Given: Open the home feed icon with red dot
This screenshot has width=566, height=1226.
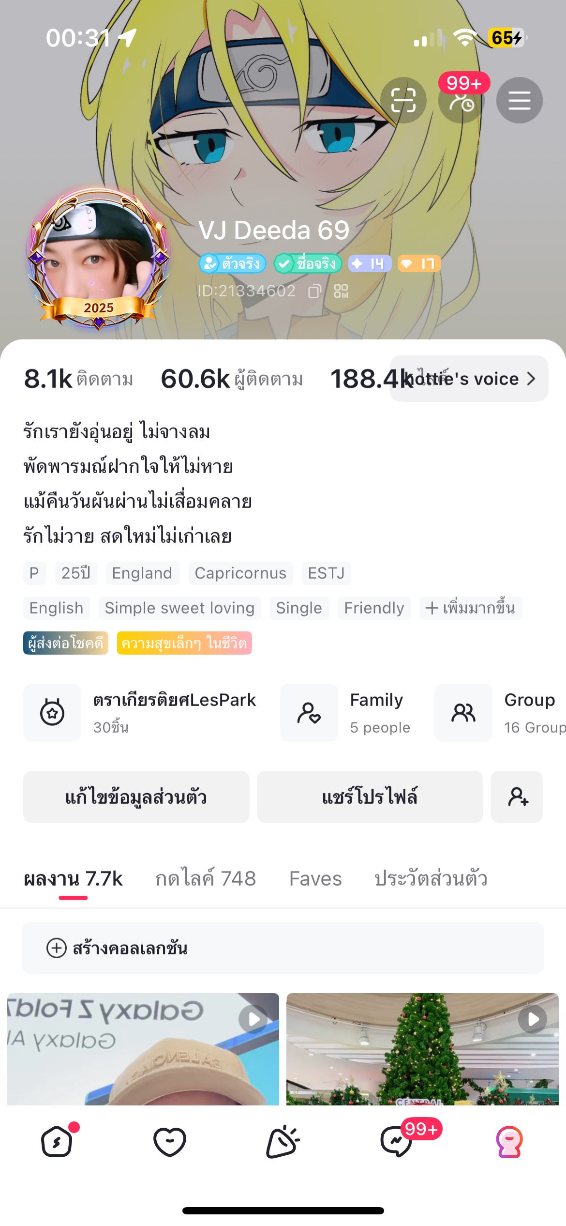Looking at the screenshot, I should (57, 1141).
